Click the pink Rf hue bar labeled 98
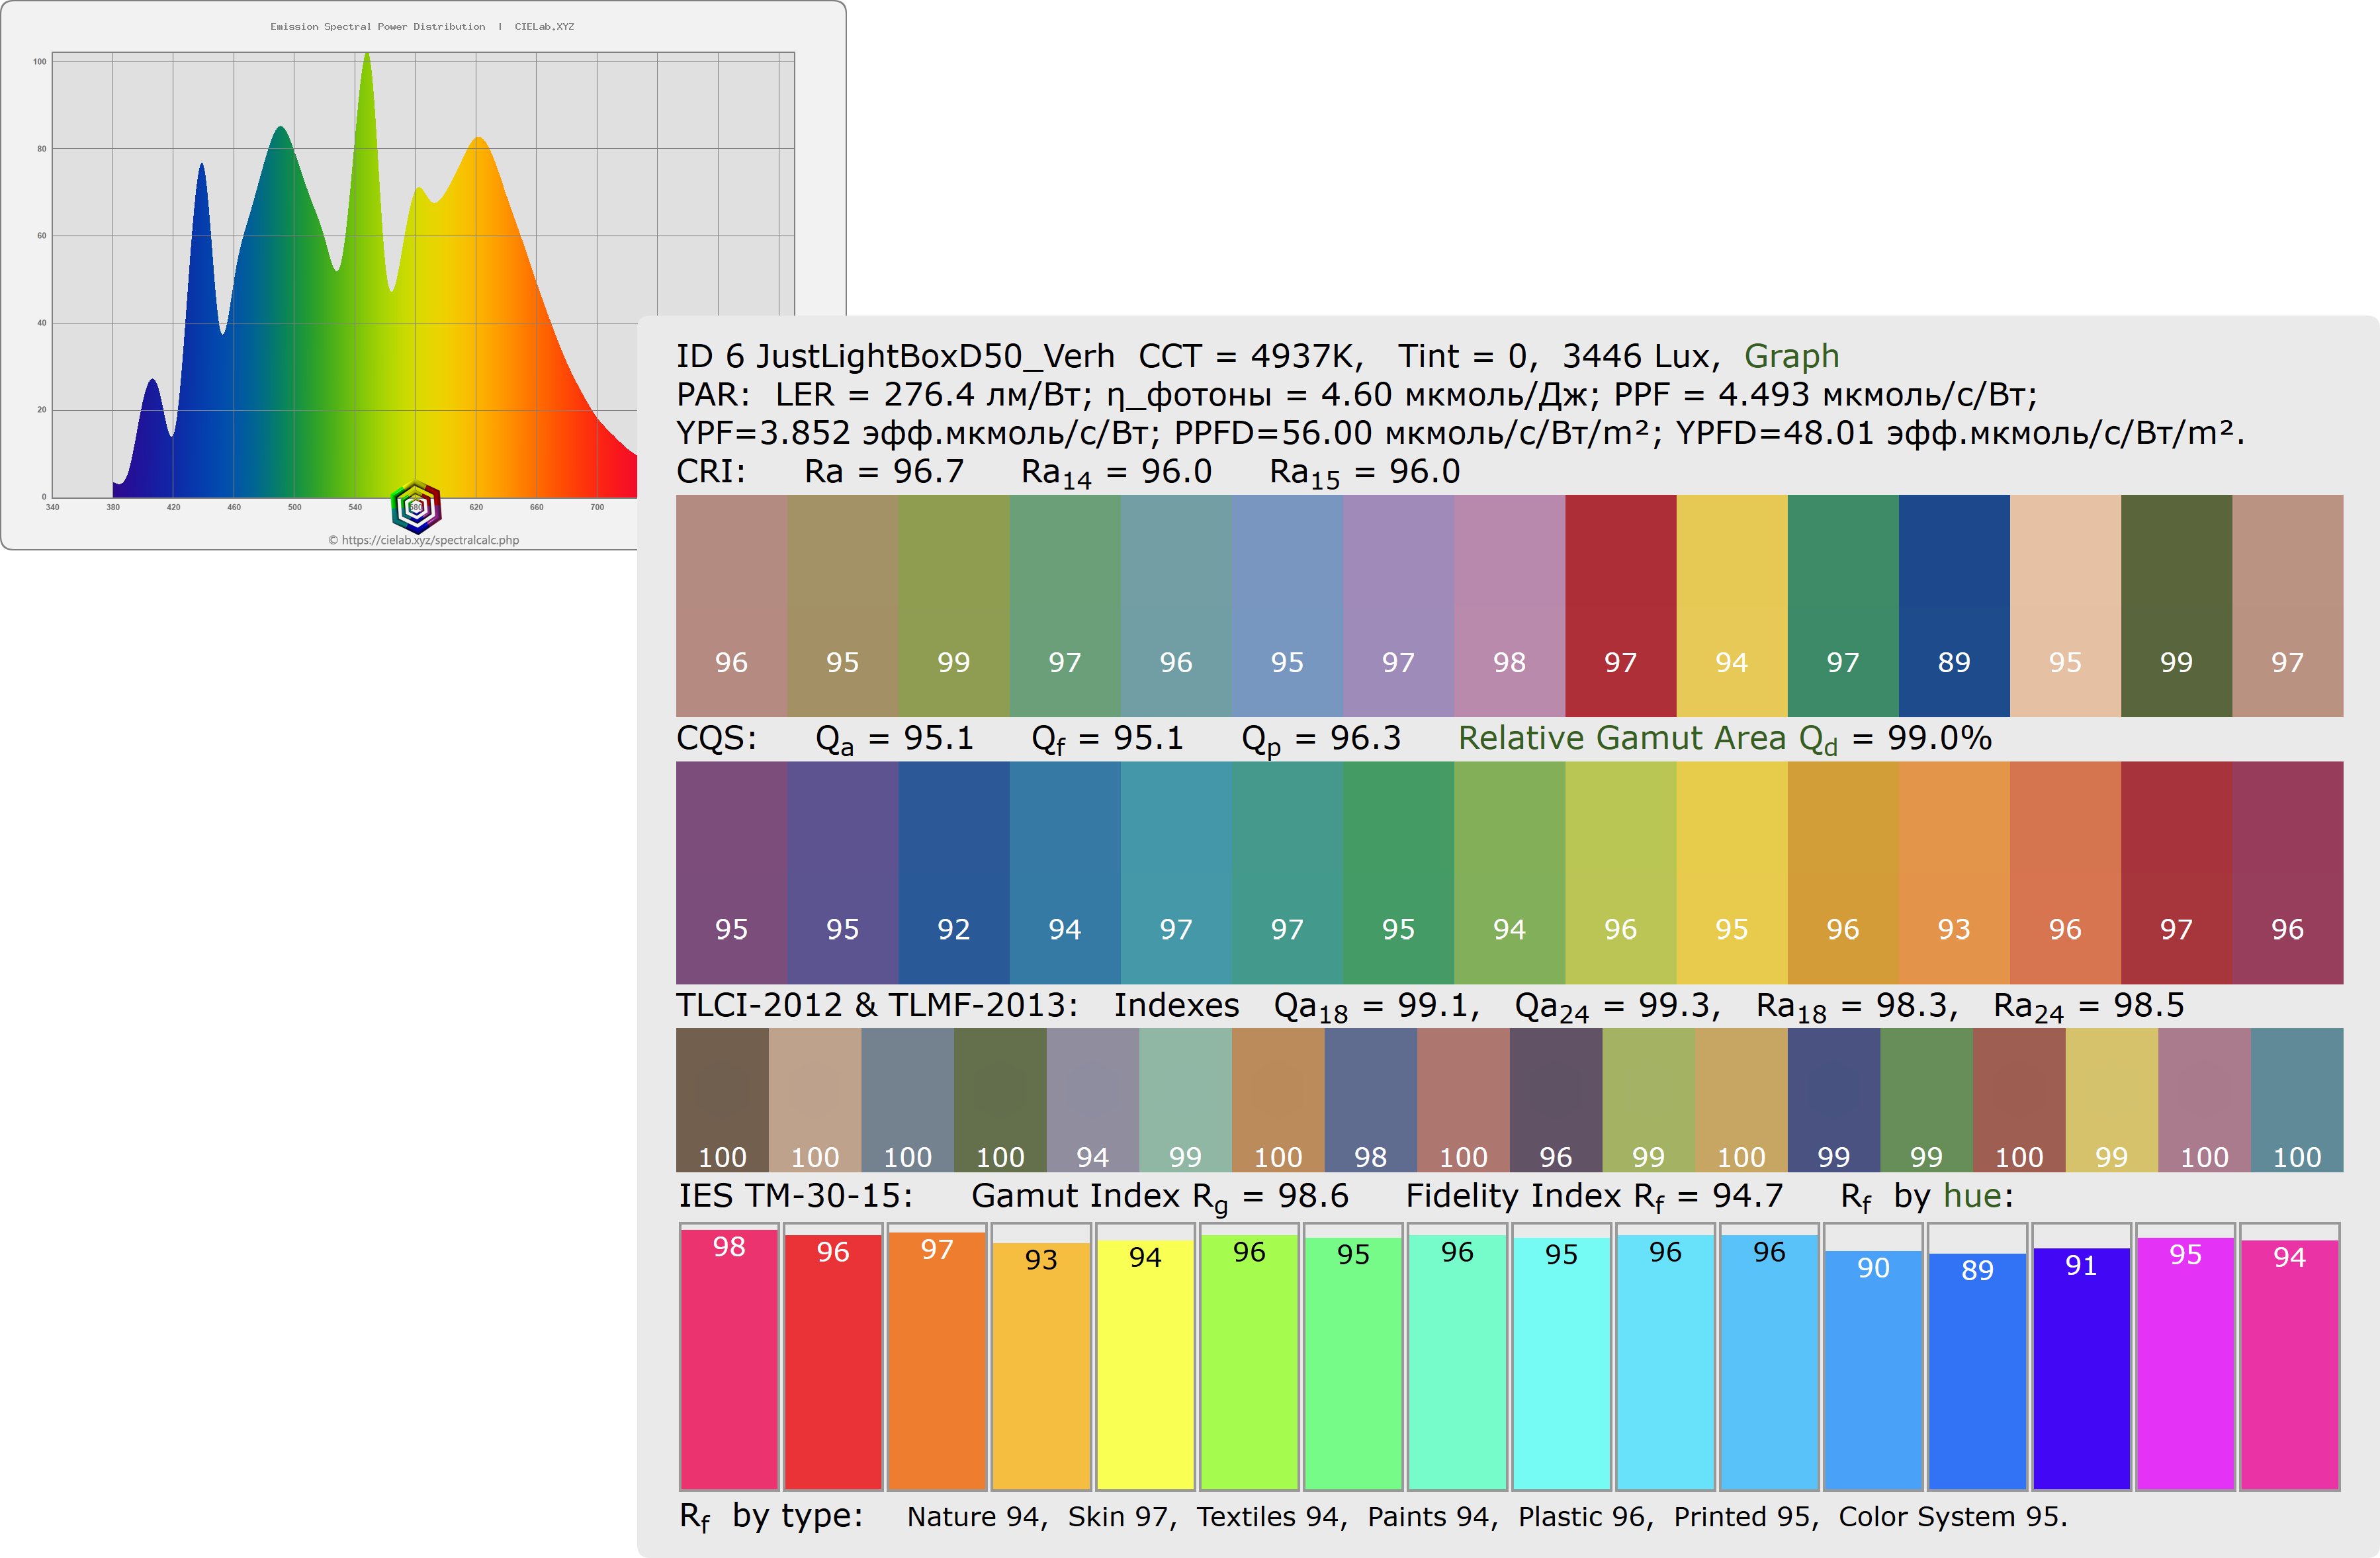This screenshot has width=2380, height=1558. 729,1360
